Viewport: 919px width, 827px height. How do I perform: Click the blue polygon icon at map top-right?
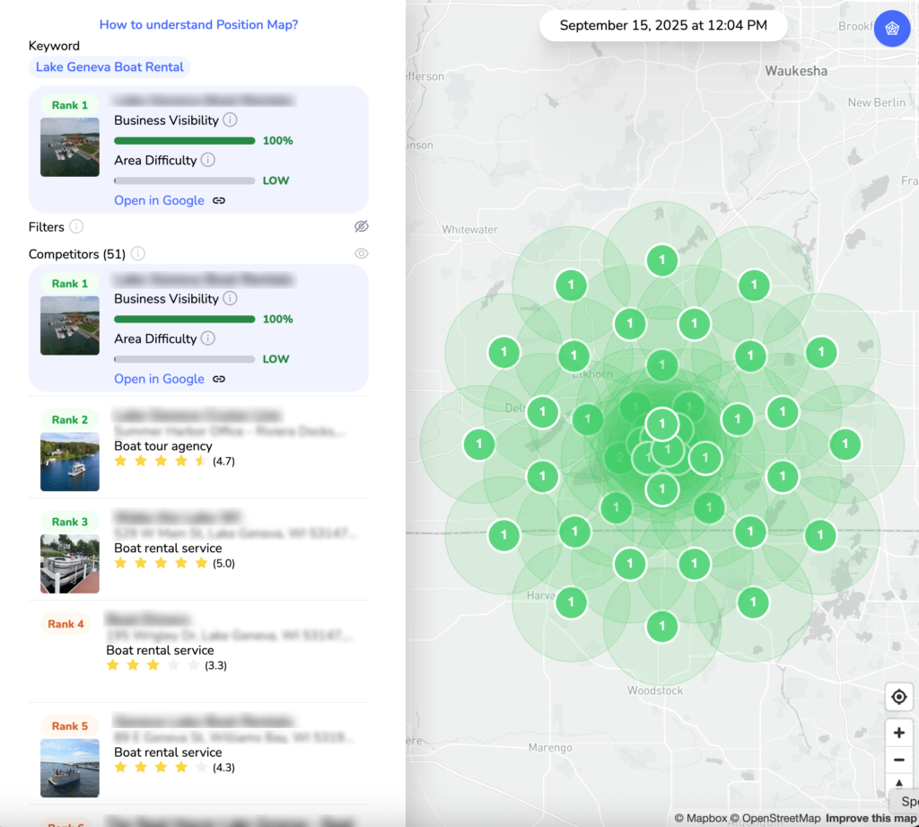(891, 29)
